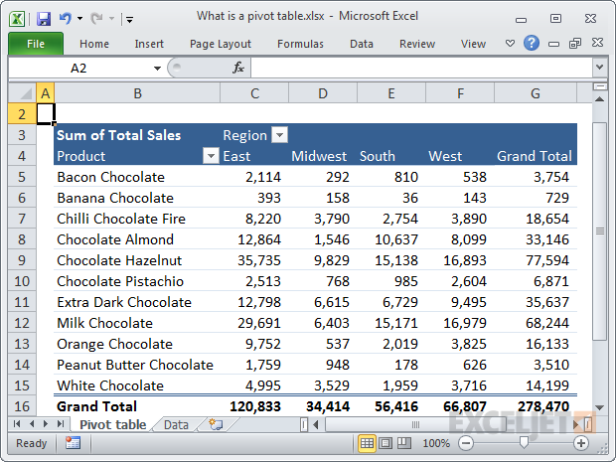Click the 100% zoom level button
The height and width of the screenshot is (462, 616).
[x=436, y=443]
